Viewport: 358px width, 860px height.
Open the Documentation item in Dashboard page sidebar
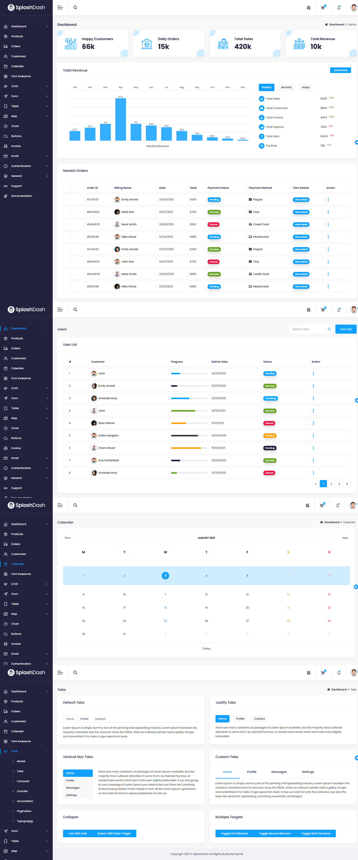click(x=21, y=196)
